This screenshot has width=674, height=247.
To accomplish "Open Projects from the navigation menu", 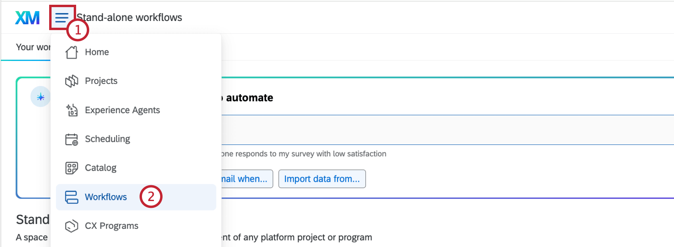I will [x=101, y=80].
